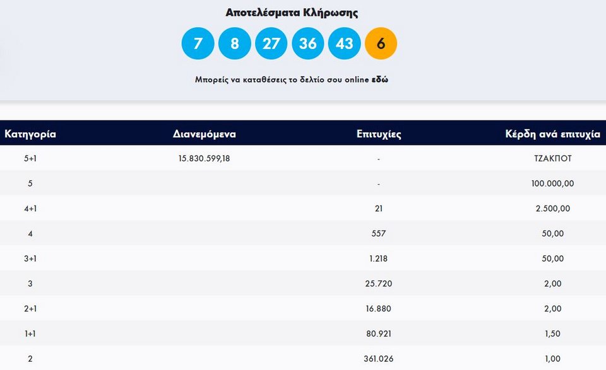Click the 'Κατηγορία' column header
606x370 pixels.
[x=30, y=134]
